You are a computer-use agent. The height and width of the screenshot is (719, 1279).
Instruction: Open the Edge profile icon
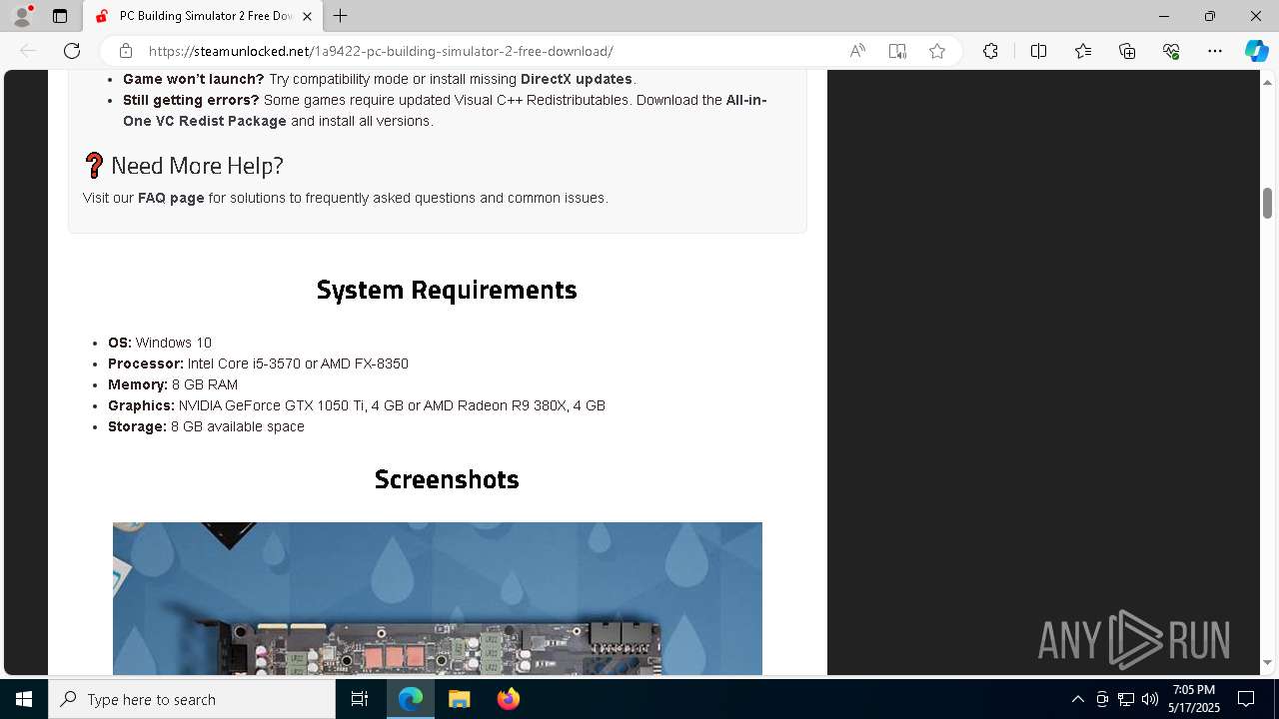click(22, 16)
